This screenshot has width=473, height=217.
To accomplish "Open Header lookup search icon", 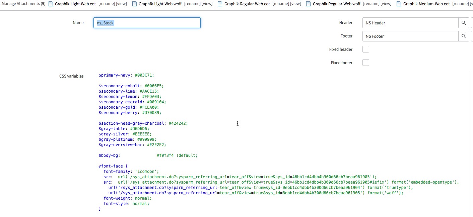I will 464,23.
